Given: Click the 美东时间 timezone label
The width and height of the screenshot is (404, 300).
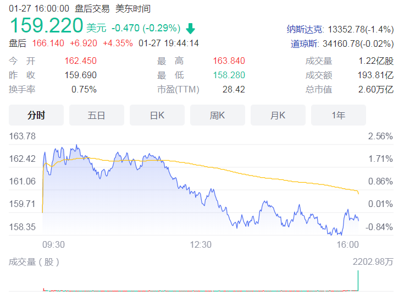Looking at the screenshot, I should coord(133,9).
